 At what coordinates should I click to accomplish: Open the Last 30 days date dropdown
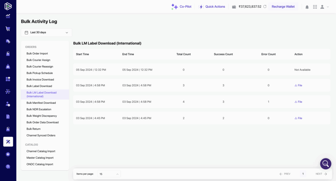(x=47, y=32)
